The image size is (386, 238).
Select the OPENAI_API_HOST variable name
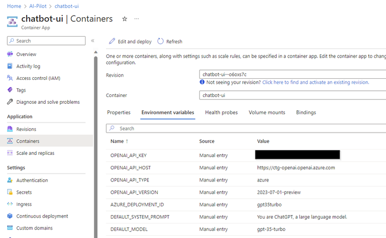[x=131, y=168]
